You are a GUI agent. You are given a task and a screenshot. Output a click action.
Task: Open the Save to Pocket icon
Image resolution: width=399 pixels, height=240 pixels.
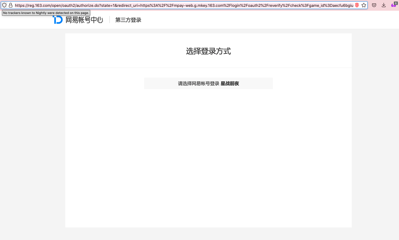click(x=374, y=5)
